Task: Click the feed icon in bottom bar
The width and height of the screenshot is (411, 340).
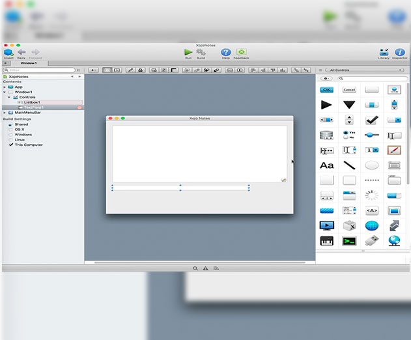Action: pyautogui.click(x=216, y=268)
